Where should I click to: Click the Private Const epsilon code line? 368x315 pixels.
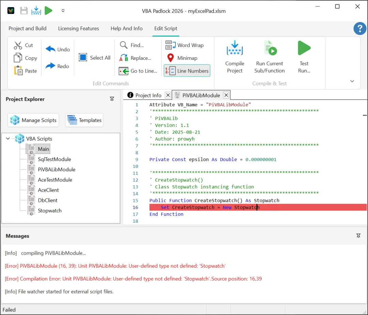(213, 159)
